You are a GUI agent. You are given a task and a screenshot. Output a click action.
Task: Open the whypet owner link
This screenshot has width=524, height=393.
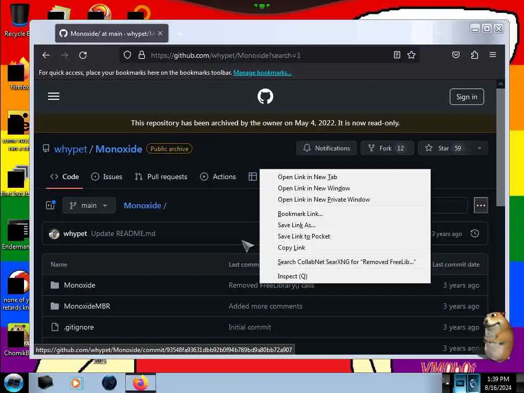pos(71,149)
